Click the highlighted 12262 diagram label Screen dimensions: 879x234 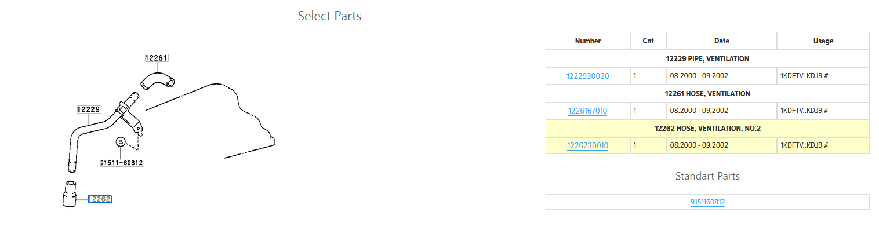[x=100, y=199]
